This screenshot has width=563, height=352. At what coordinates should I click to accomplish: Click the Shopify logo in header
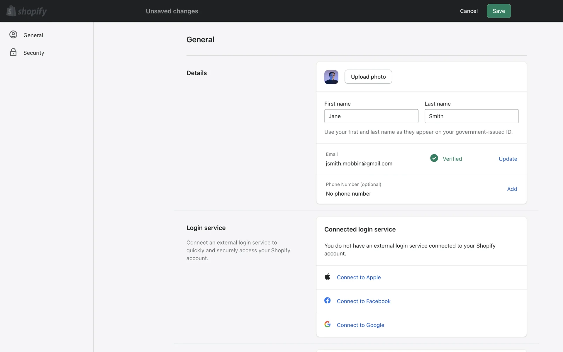coord(26,11)
